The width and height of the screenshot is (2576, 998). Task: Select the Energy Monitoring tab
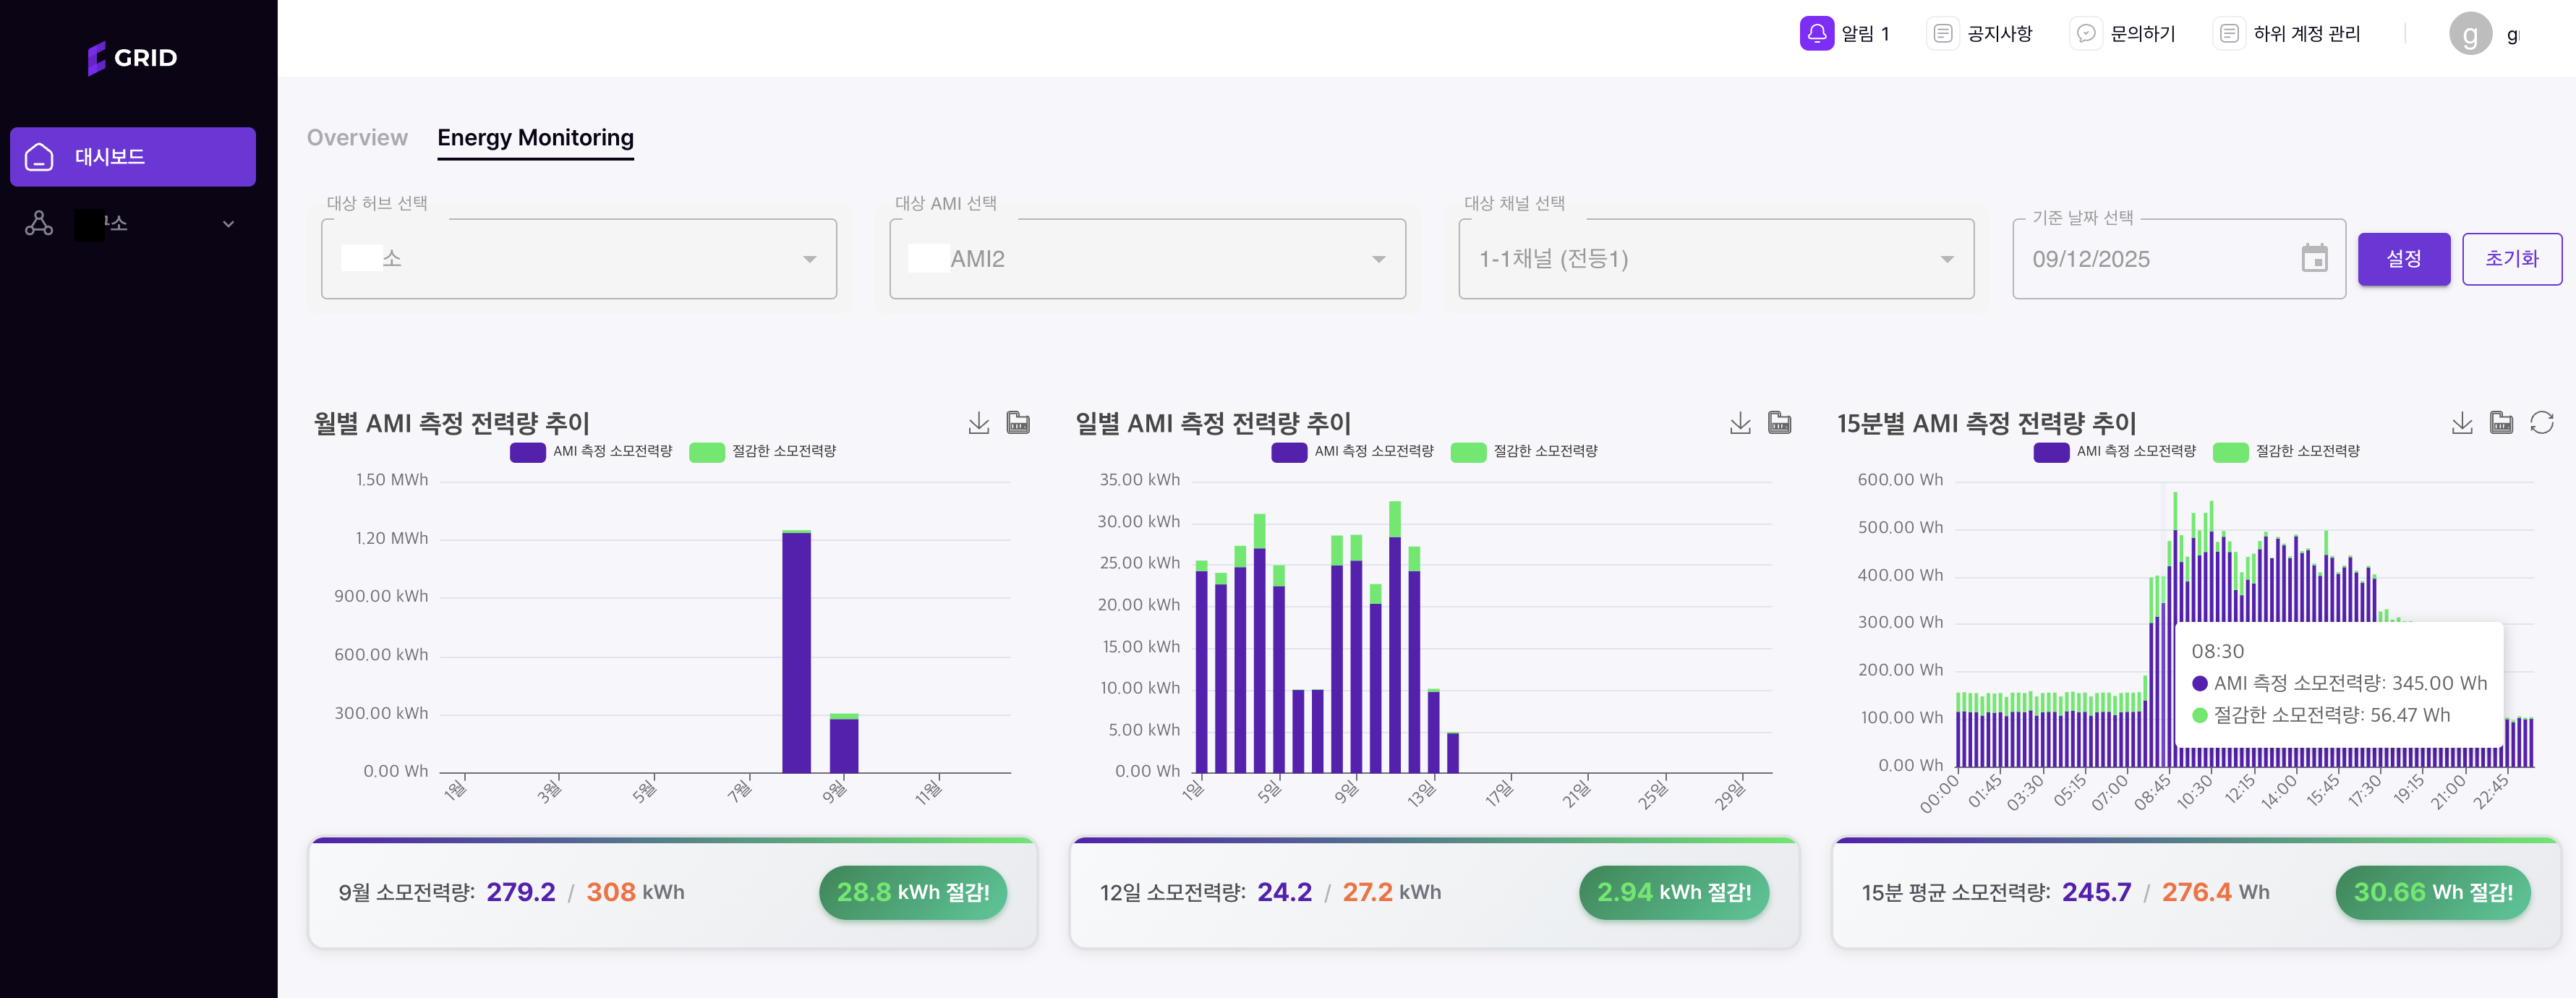pyautogui.click(x=535, y=138)
